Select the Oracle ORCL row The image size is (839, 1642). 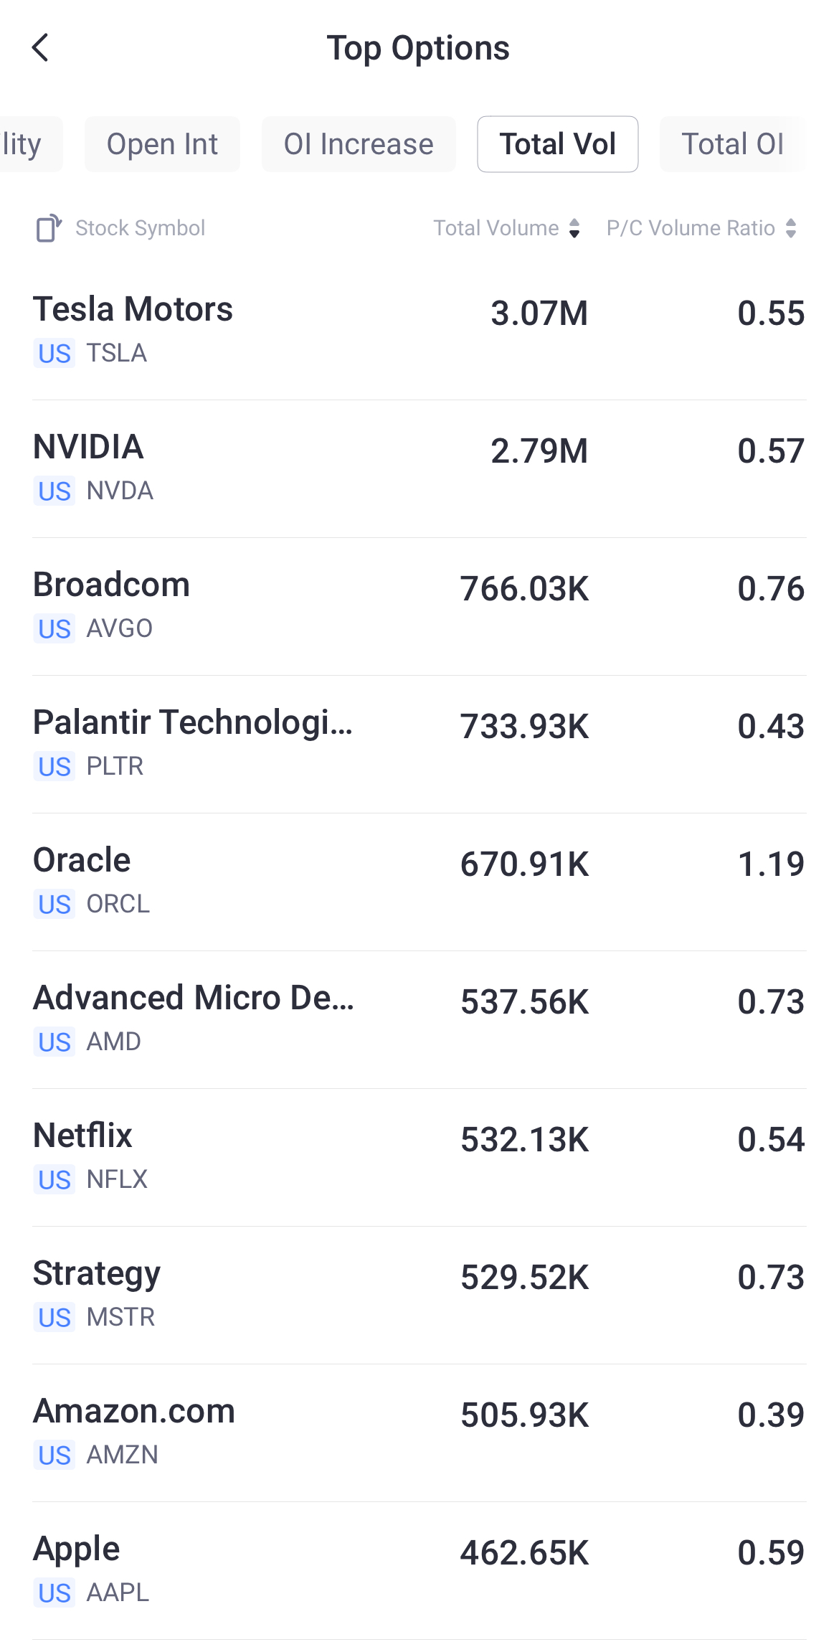click(x=419, y=881)
